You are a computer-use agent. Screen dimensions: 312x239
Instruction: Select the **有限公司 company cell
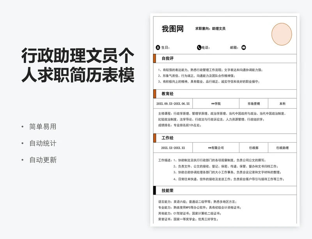pyautogui.click(x=216, y=148)
